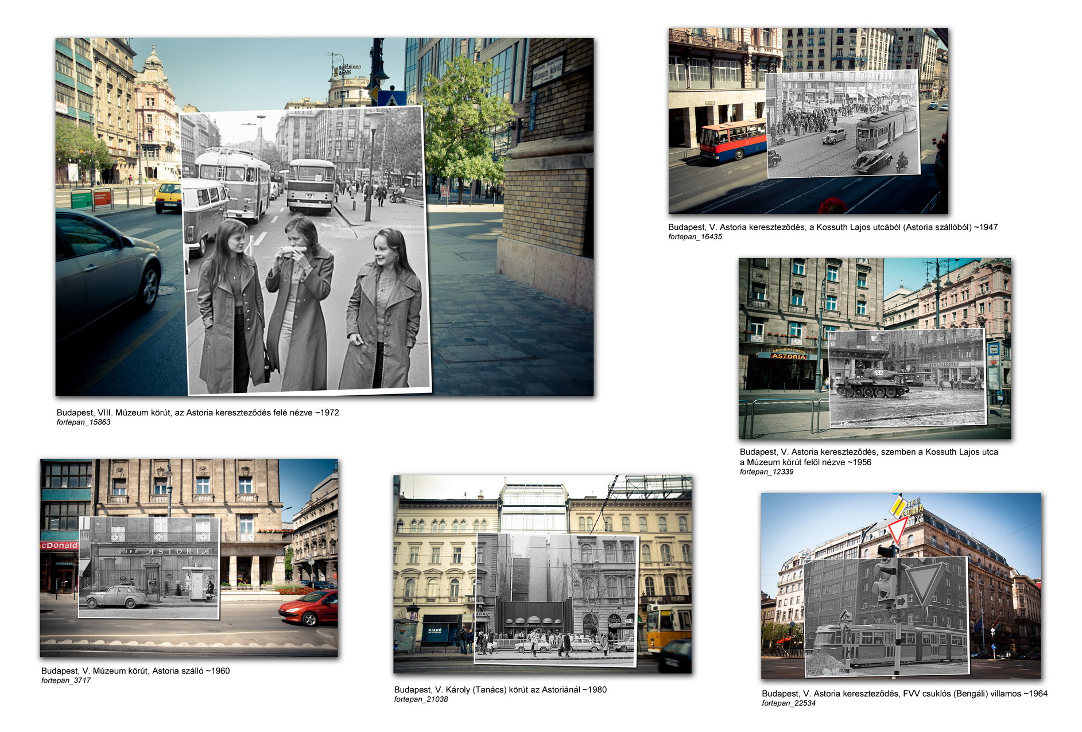Click the fortepan_15863 reference text

pyautogui.click(x=83, y=422)
